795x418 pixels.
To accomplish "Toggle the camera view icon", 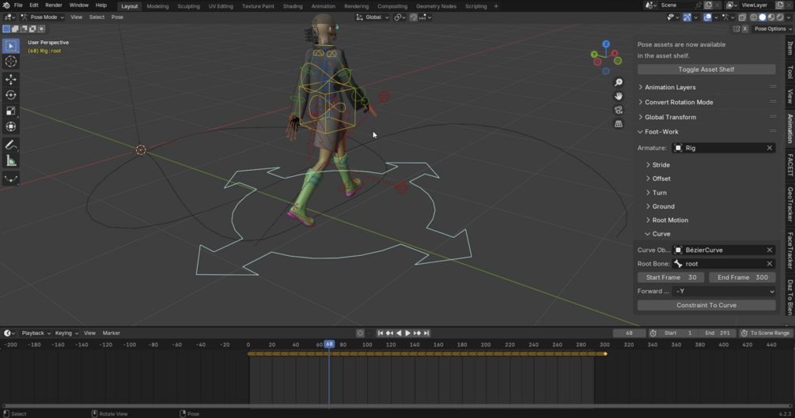I will pos(619,110).
